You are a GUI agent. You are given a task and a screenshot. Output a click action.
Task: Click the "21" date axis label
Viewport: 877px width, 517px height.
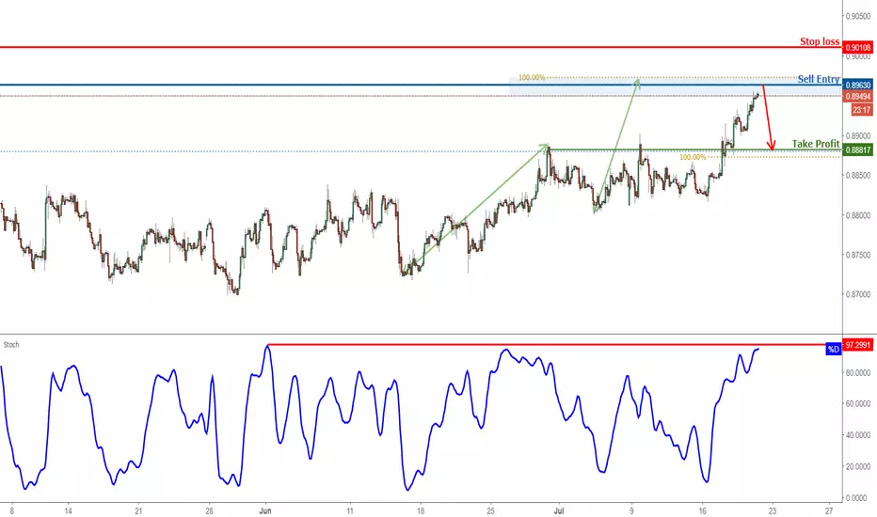pyautogui.click(x=138, y=510)
